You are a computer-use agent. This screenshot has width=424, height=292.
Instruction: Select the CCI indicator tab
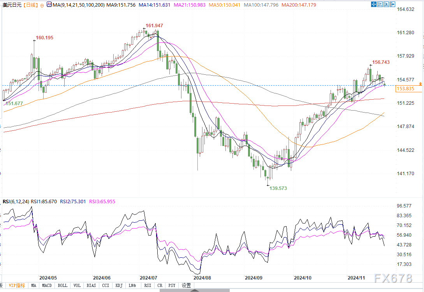pos(106,285)
